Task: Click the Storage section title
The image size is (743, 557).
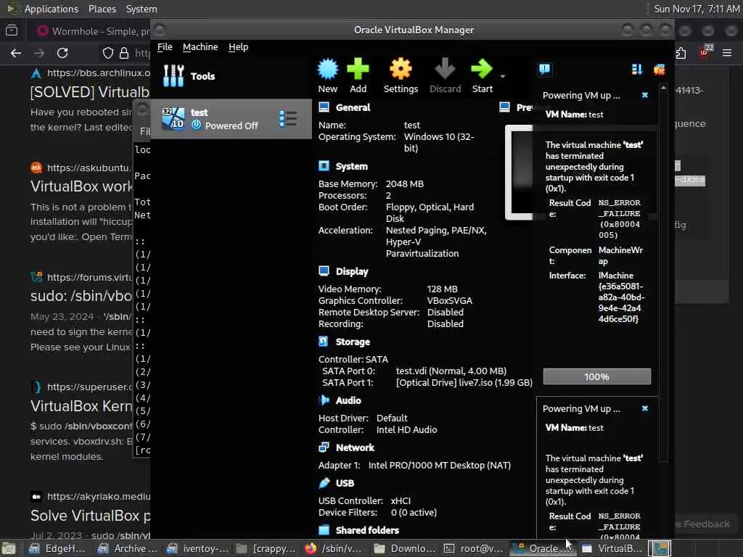Action: [x=353, y=342]
